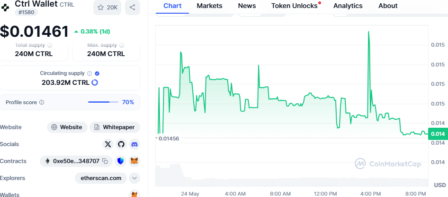Screen dimensions: 448x197
Task: Open the GitHub social link
Action: point(121,144)
